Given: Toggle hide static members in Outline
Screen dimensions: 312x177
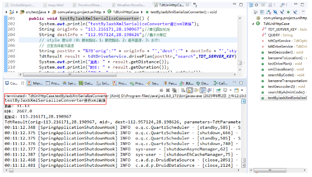Looking at the screenshot, I should (282, 12).
